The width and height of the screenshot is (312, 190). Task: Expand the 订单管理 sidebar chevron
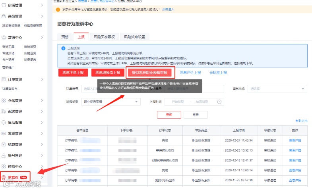click(x=42, y=79)
